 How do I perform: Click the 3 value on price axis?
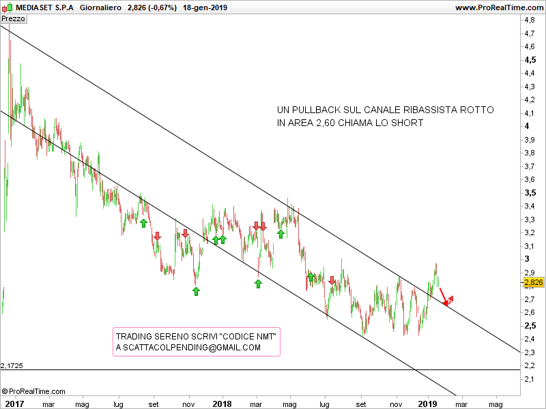tap(527, 259)
